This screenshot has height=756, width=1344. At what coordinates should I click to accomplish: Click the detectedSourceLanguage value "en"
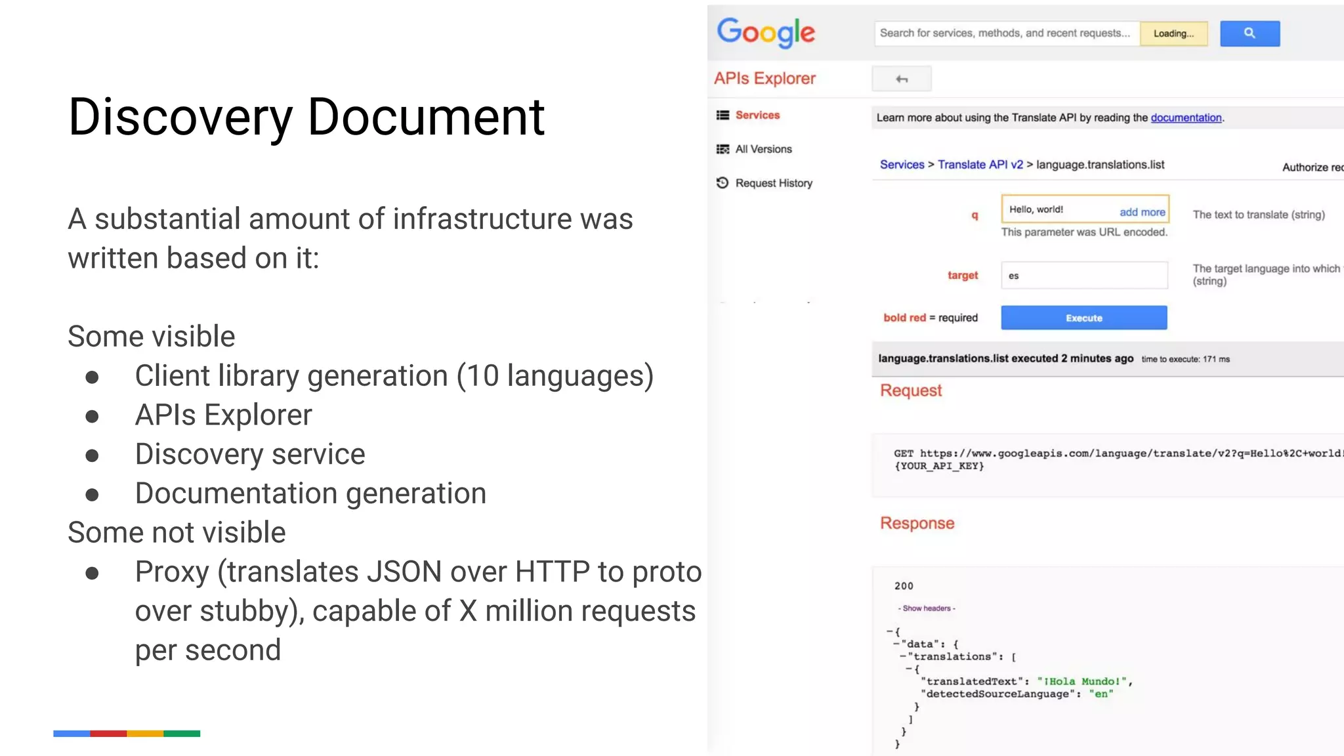pos(1101,694)
